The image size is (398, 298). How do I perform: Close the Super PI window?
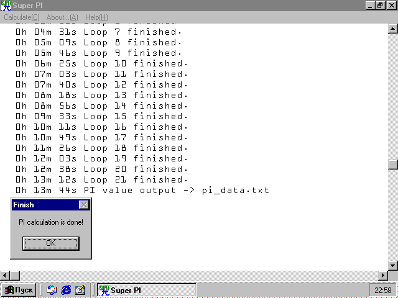tap(391, 6)
